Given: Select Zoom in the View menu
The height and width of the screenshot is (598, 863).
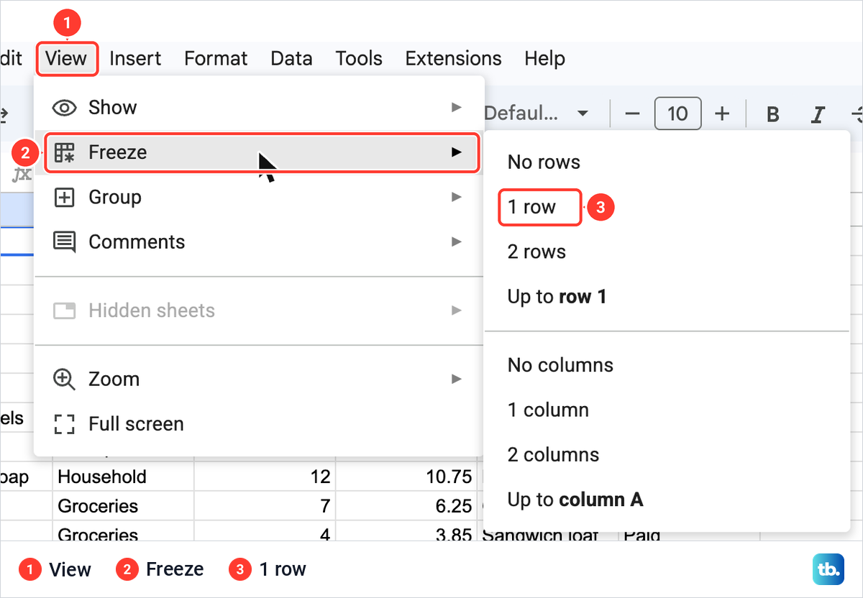Looking at the screenshot, I should (x=259, y=379).
